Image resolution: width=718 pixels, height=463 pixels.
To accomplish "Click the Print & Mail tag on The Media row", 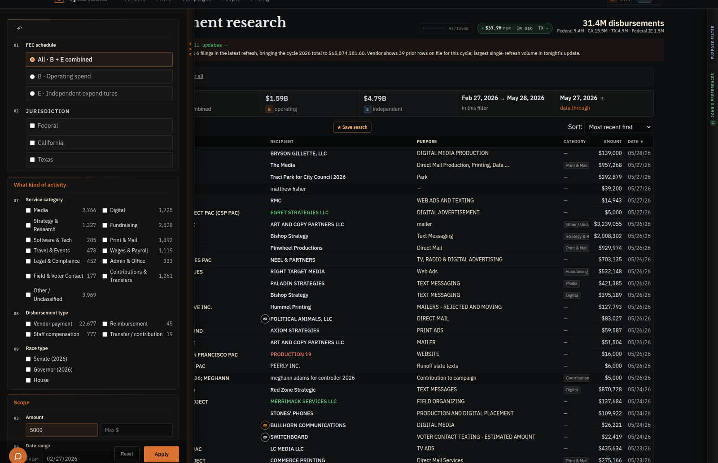I will coord(577,165).
